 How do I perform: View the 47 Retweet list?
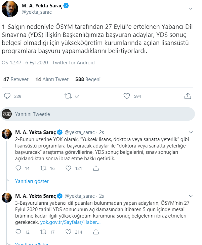click(16, 79)
